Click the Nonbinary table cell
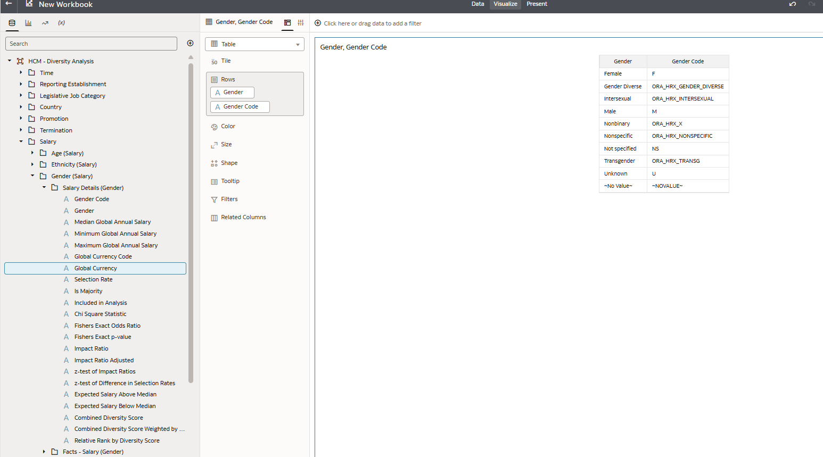The width and height of the screenshot is (823, 457). click(623, 123)
